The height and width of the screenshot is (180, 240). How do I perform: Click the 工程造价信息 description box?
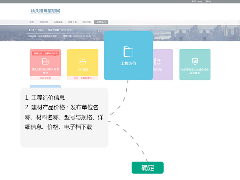coord(64,118)
